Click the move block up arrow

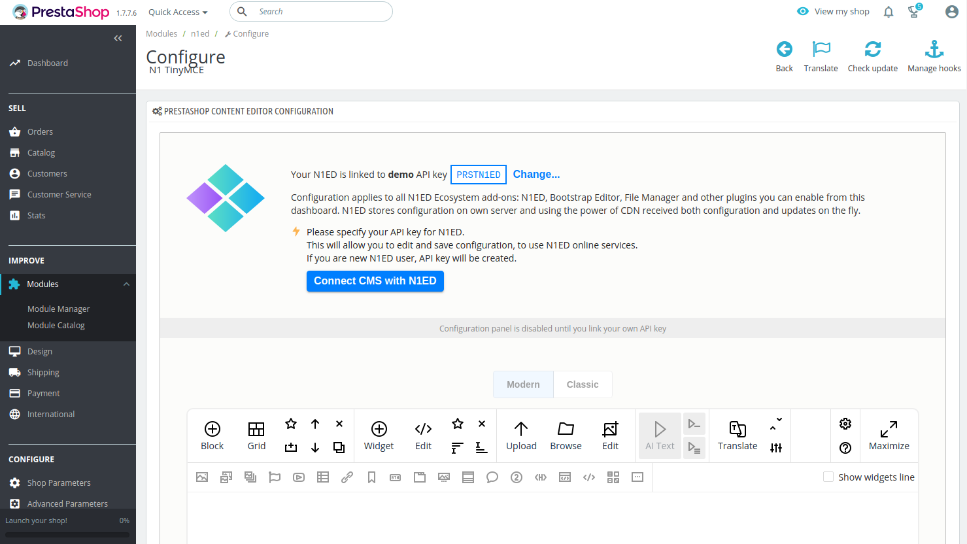point(315,424)
